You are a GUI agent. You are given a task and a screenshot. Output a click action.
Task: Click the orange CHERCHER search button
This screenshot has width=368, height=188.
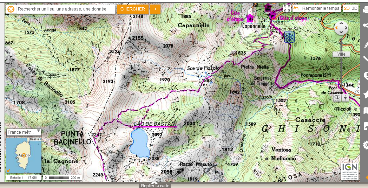coord(132,9)
